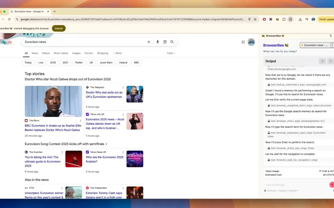The image size is (334, 208).
Task: Click the location pin icon in address bar
Action: coord(249,19)
